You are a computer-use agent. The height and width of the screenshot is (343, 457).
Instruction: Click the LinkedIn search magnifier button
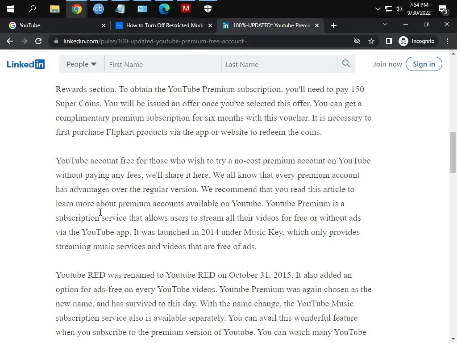[346, 63]
